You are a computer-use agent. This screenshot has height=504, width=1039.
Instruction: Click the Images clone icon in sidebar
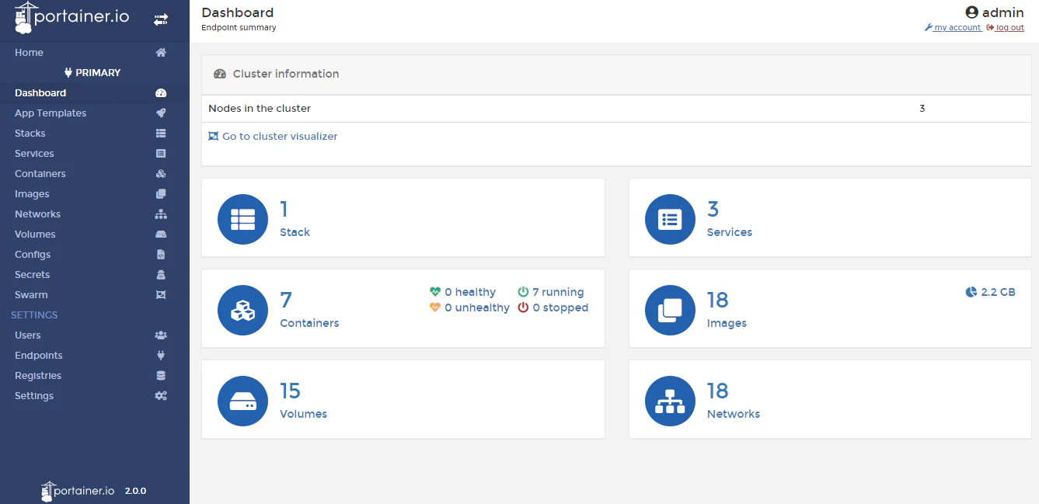click(161, 194)
